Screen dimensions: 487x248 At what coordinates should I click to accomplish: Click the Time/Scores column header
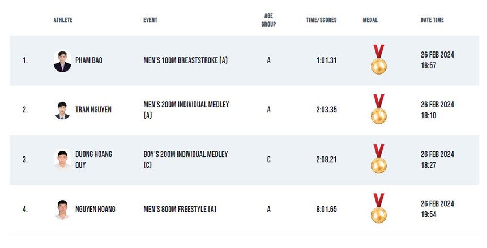coord(321,20)
